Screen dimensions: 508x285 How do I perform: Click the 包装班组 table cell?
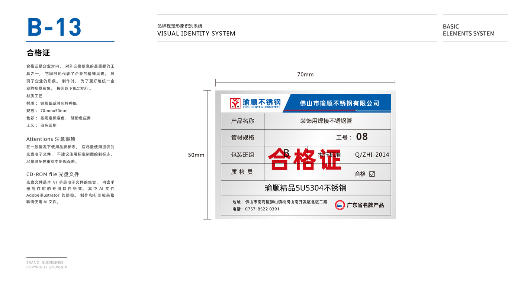tap(242, 155)
